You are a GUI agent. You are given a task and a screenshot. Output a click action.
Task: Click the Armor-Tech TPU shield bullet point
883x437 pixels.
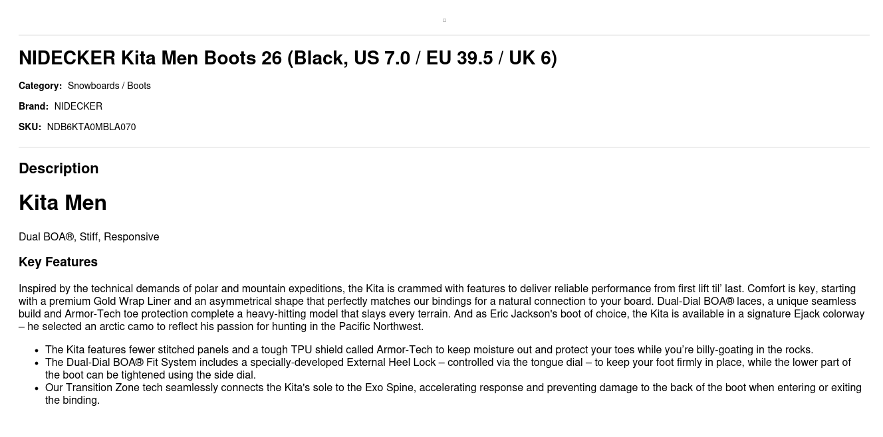click(x=429, y=350)
